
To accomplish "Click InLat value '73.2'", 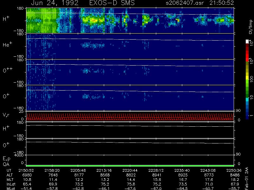I will (x=79, y=184).
